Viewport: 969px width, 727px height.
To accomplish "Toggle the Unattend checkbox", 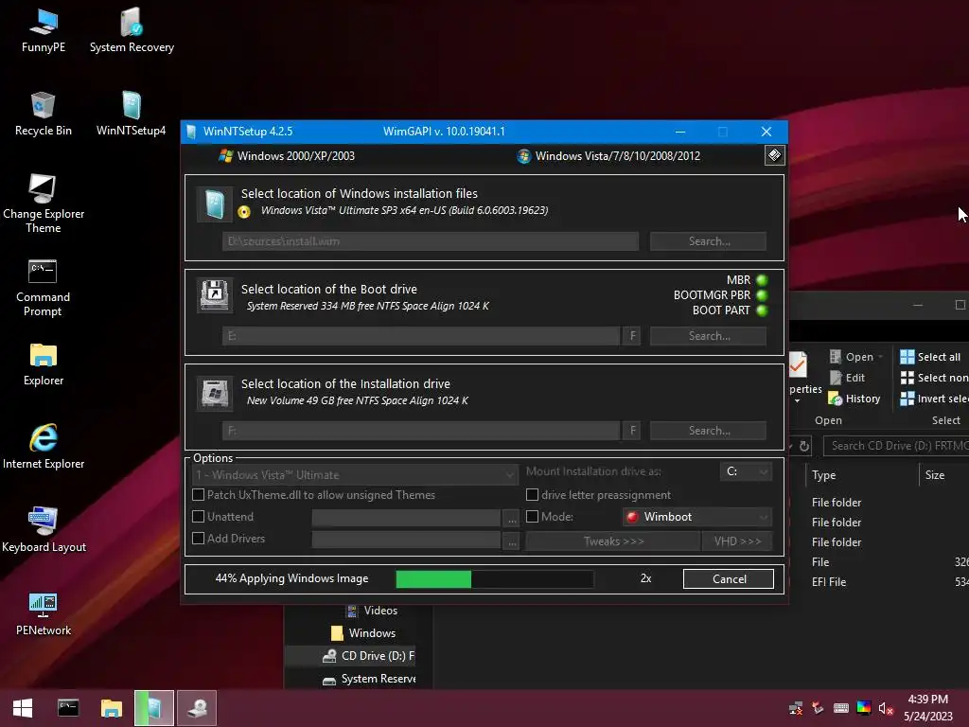I will coord(199,516).
